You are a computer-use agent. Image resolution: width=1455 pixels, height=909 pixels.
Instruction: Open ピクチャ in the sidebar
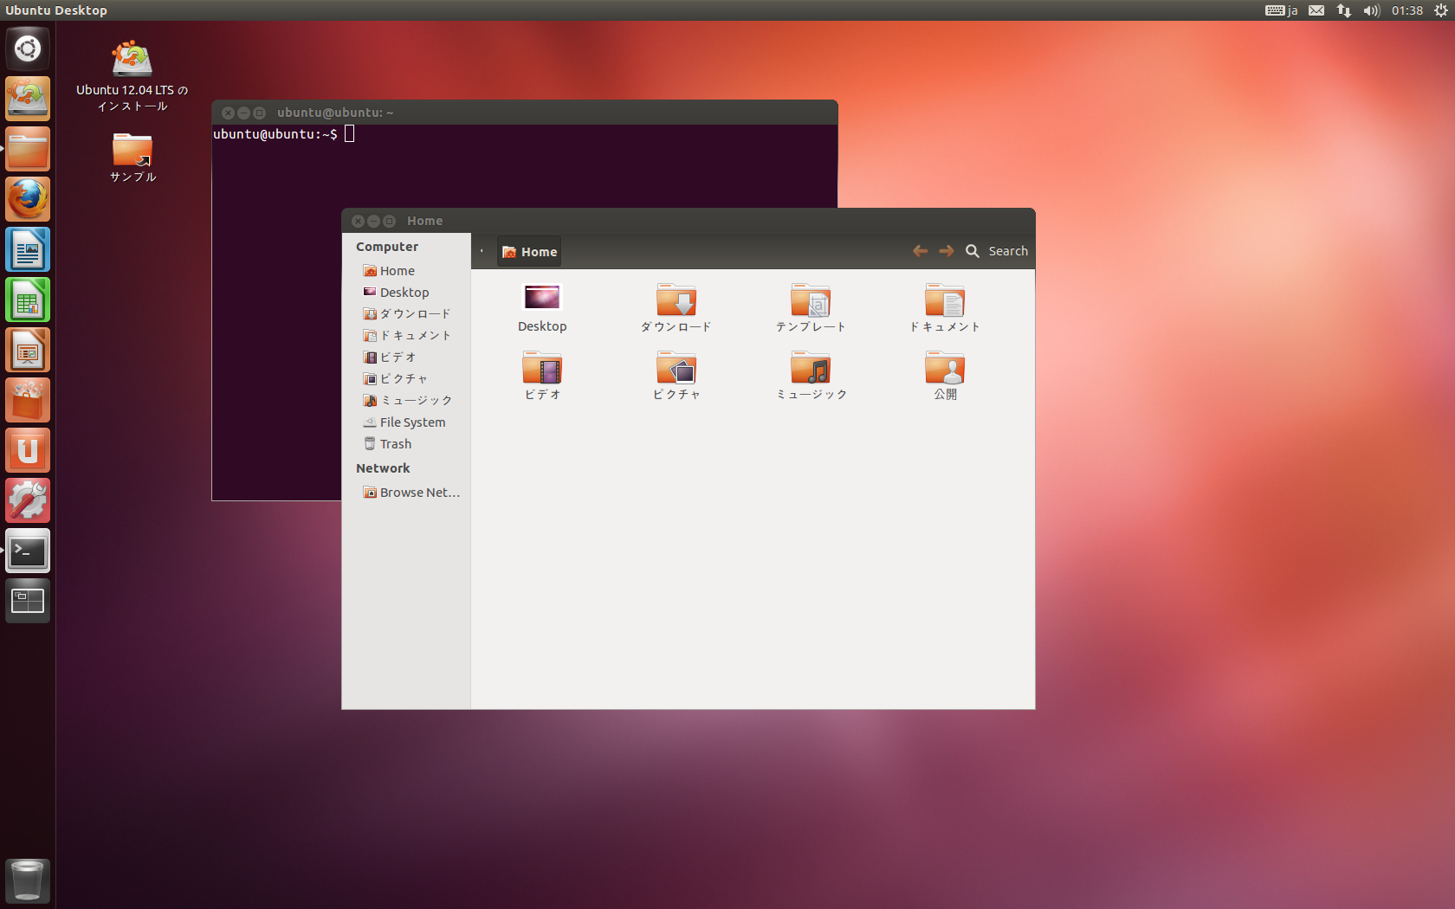tap(406, 379)
